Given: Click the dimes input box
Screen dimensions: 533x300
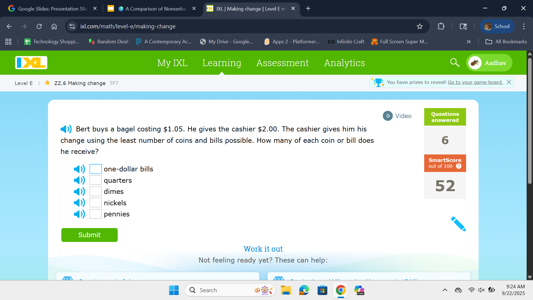Looking at the screenshot, I should [x=95, y=191].
